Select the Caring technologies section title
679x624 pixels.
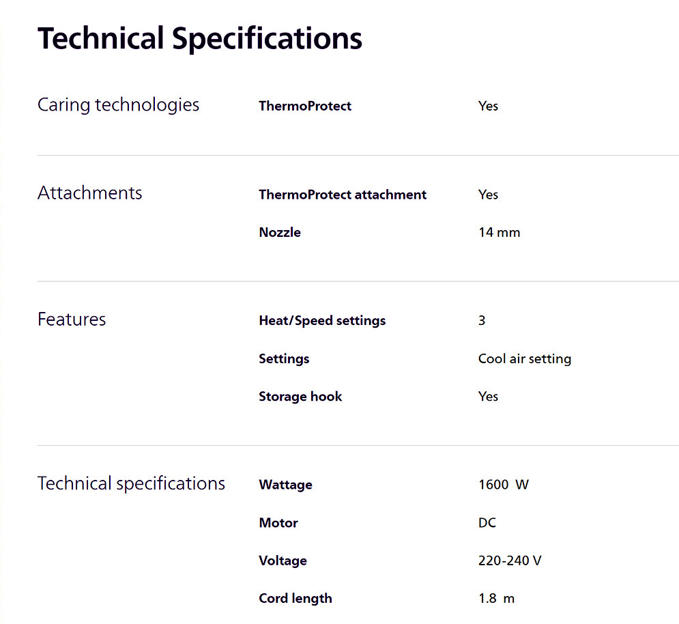pos(118,105)
